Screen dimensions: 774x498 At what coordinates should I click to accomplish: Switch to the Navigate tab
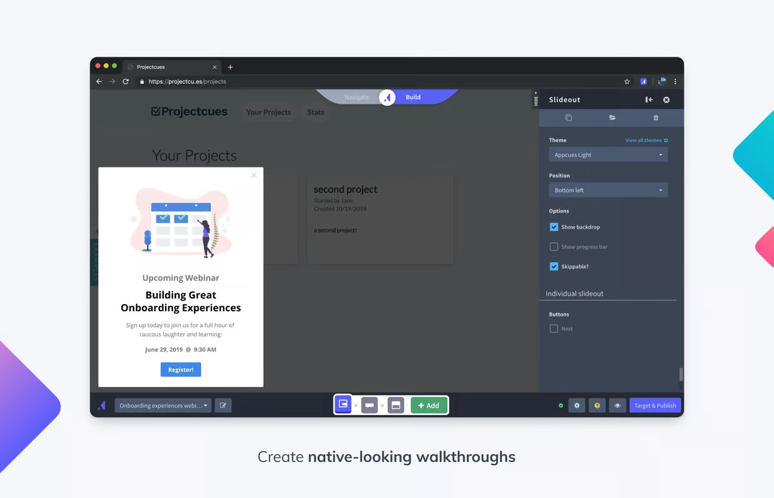click(357, 97)
